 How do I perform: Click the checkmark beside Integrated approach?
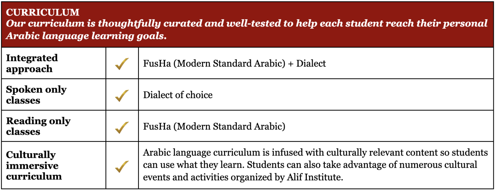click(x=122, y=64)
